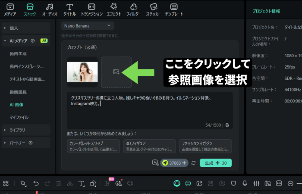
Task: Click the dimmed circular play icon
Action: coord(222,183)
